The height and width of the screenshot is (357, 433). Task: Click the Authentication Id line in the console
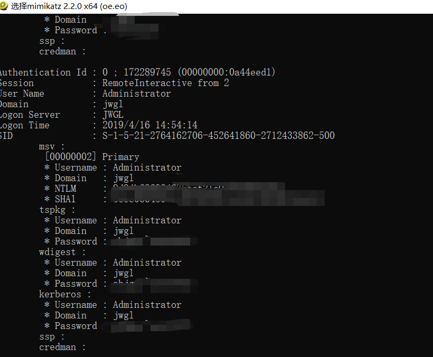tap(137, 72)
